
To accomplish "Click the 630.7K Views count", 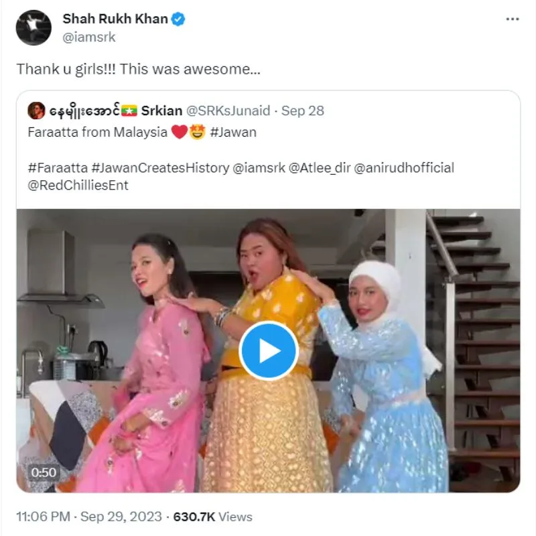I will tap(212, 517).
